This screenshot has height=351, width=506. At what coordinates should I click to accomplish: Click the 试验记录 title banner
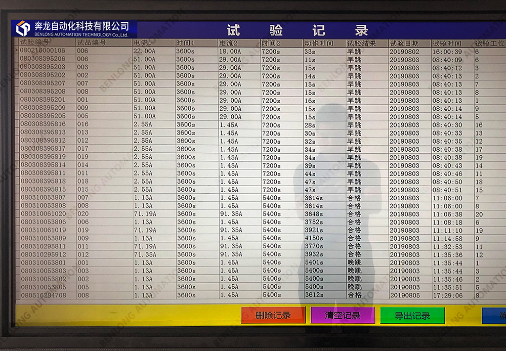coord(298,30)
